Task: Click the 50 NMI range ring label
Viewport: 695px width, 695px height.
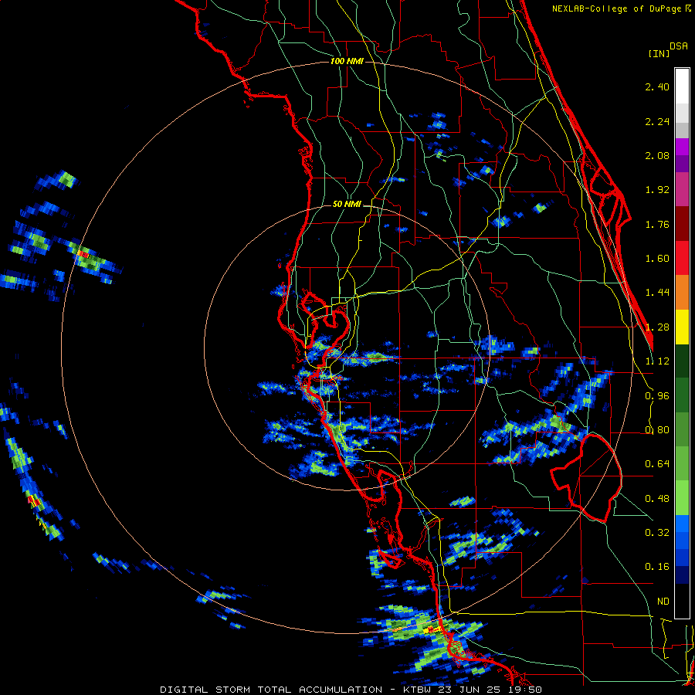Action: click(347, 204)
